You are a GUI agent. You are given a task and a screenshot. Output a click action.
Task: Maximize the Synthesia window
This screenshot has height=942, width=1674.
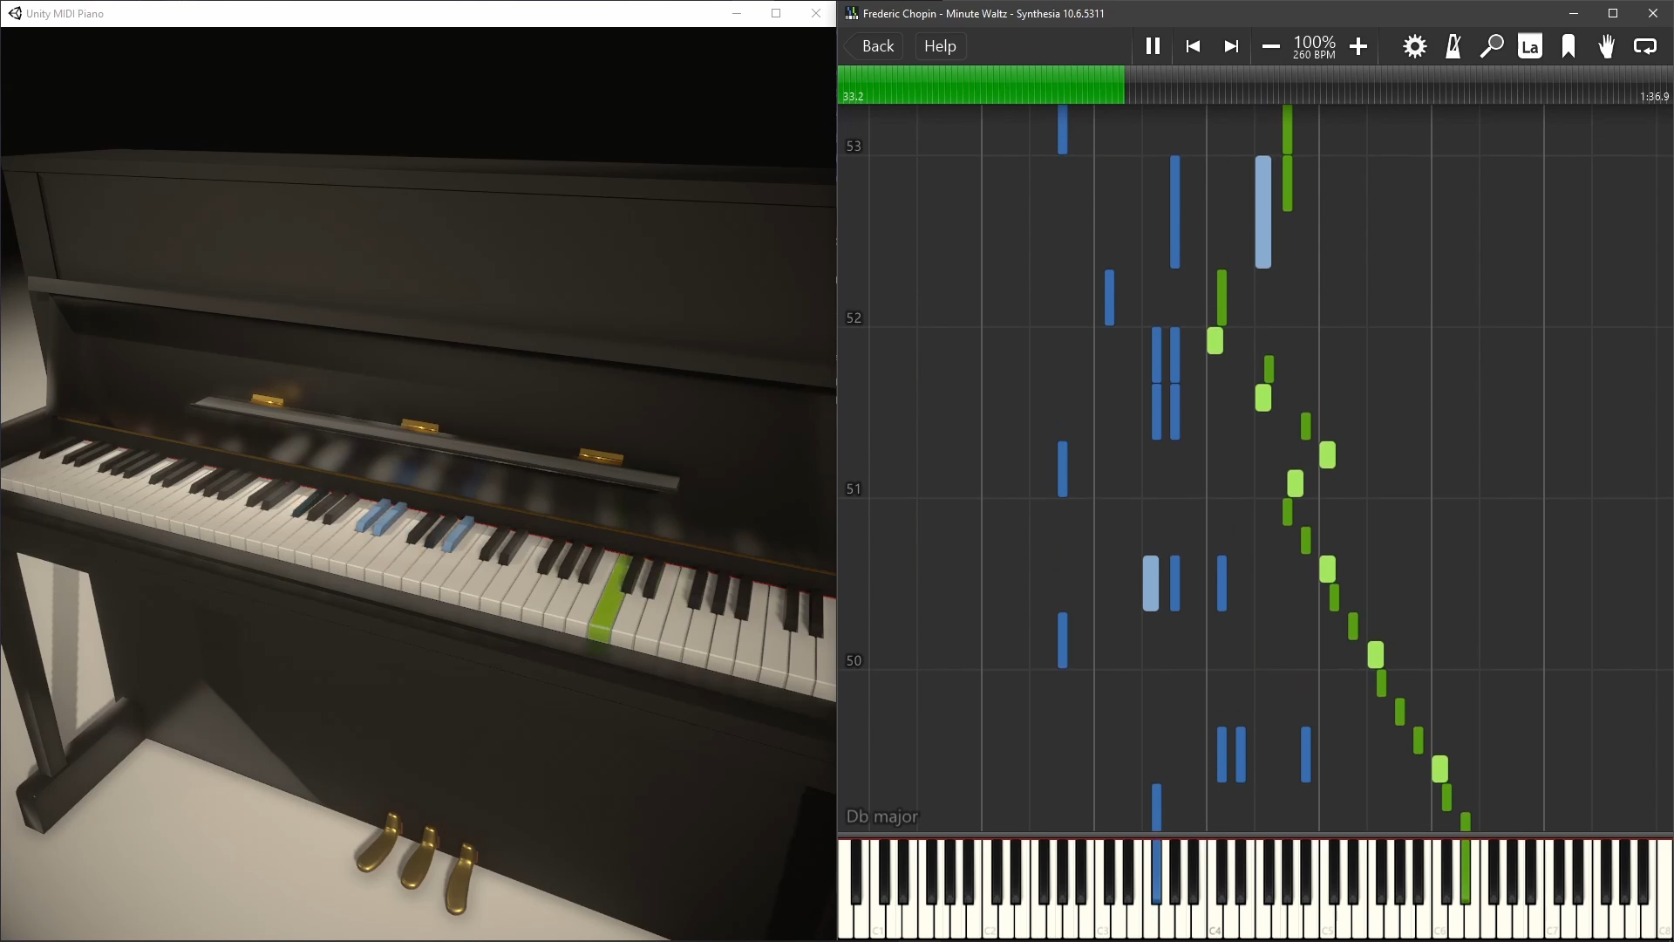[x=1613, y=13]
